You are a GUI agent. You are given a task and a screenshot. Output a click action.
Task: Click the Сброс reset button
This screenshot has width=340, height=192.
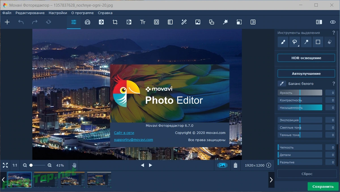coord(307,174)
